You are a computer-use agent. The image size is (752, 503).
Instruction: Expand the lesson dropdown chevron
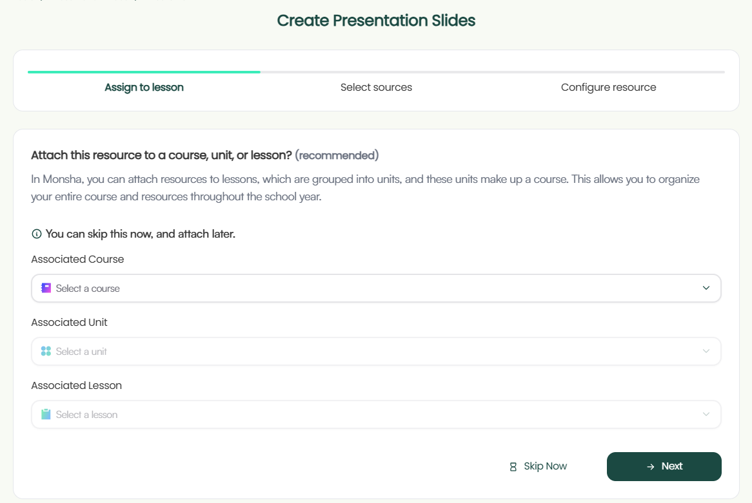pos(706,415)
